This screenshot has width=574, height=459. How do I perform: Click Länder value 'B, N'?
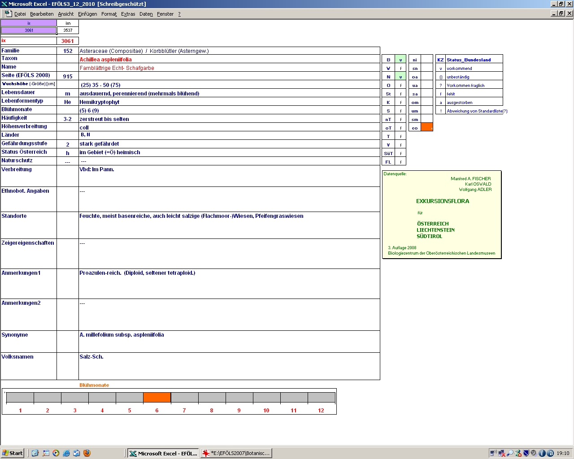(x=85, y=134)
